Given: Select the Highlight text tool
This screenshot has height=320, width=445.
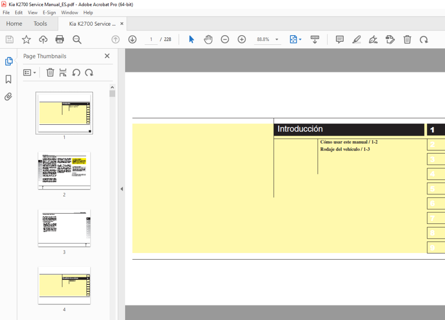Looking at the screenshot, I should pos(356,40).
